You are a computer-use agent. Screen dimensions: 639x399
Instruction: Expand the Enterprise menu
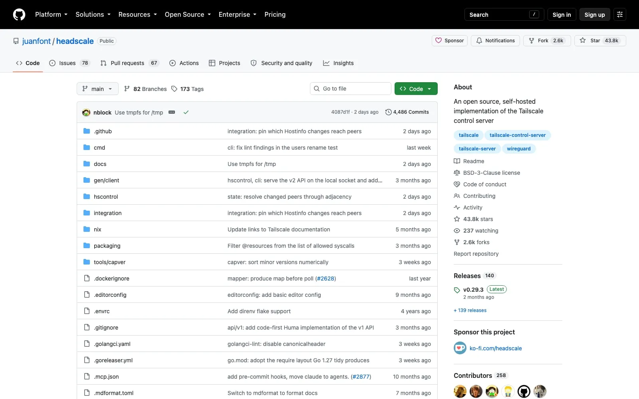pyautogui.click(x=238, y=14)
